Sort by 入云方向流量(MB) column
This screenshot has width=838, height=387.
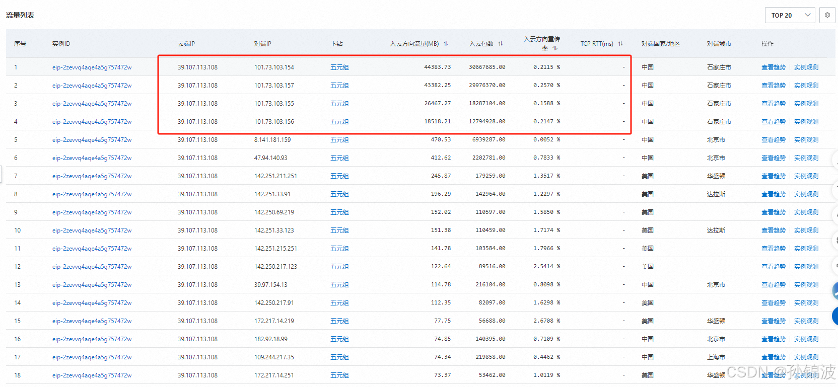click(x=446, y=44)
